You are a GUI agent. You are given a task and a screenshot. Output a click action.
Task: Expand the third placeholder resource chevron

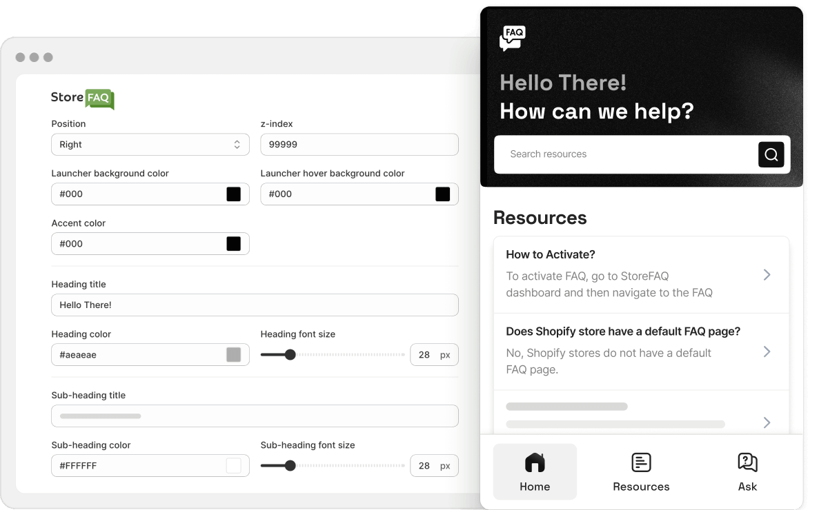pos(767,422)
